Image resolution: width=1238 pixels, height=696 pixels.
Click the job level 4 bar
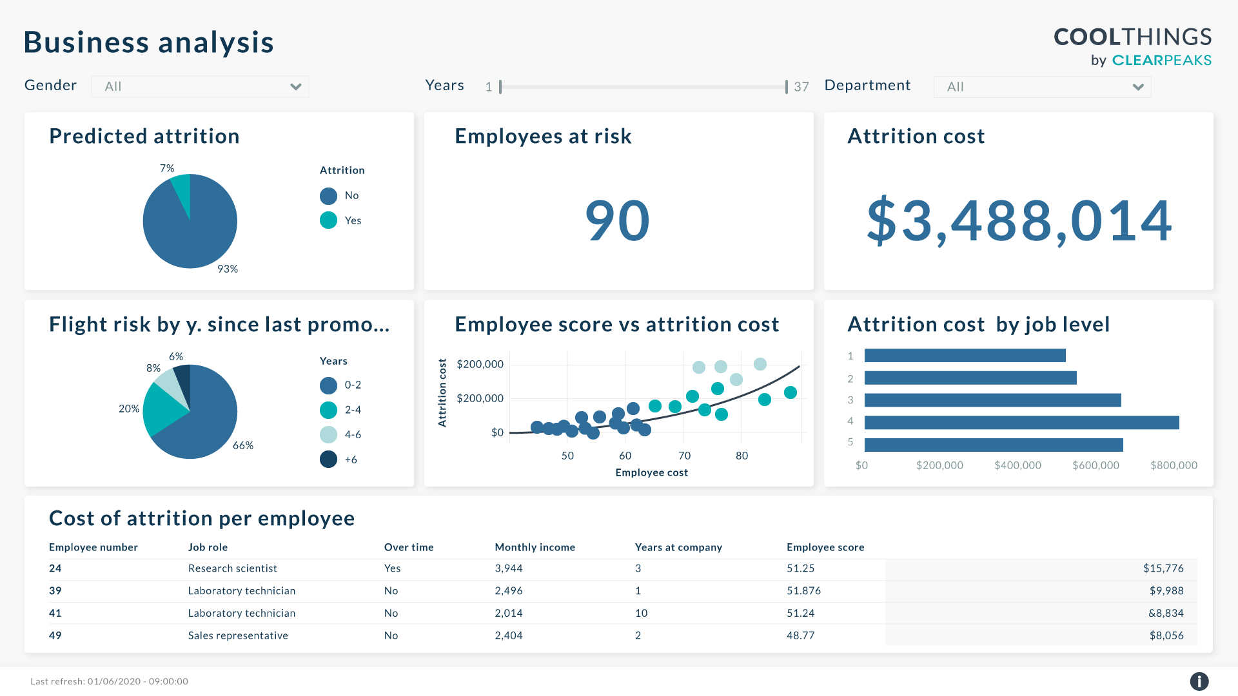1021,423
